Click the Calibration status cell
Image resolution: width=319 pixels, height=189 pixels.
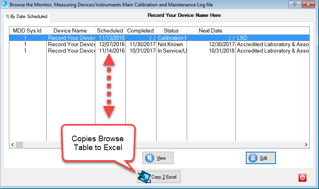[172, 38]
